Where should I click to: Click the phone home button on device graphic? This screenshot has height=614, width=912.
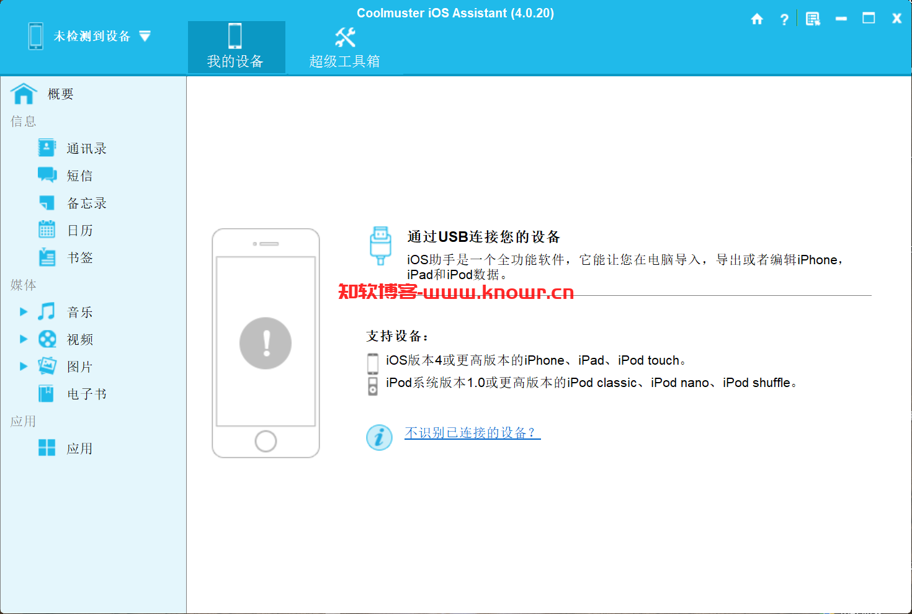tap(266, 441)
